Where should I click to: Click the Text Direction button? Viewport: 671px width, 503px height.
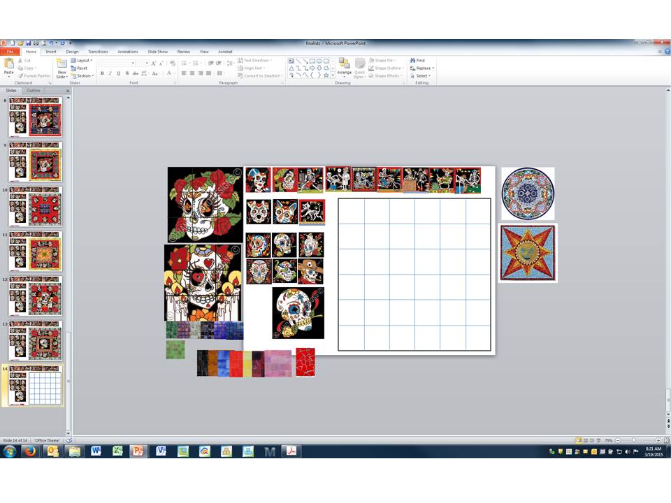[254, 61]
